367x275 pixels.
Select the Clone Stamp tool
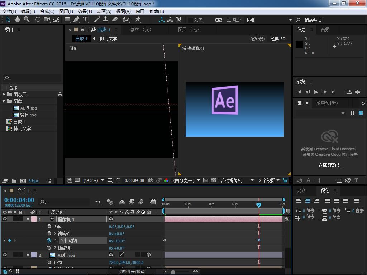tap(106, 20)
